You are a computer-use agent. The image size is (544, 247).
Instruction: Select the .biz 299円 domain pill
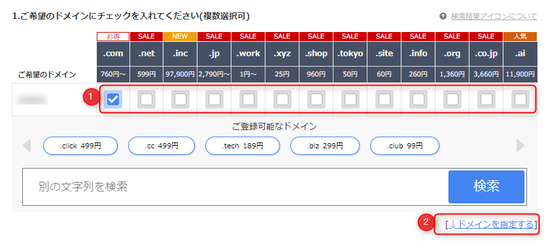(325, 146)
